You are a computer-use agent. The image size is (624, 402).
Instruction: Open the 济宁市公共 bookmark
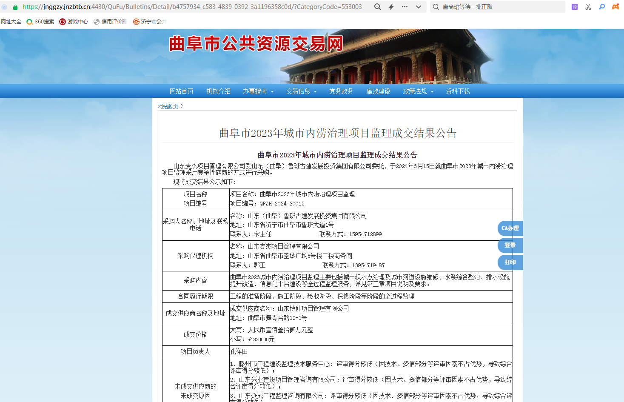150,22
